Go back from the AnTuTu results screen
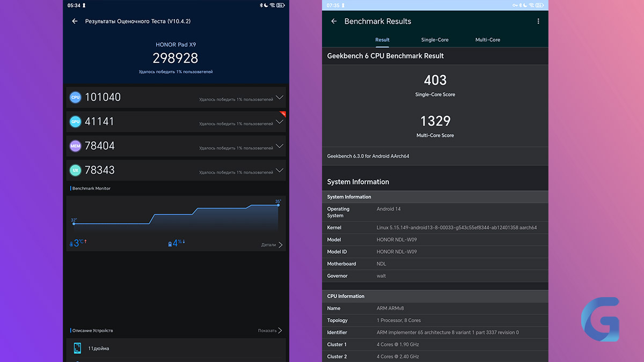This screenshot has height=362, width=644. [75, 21]
